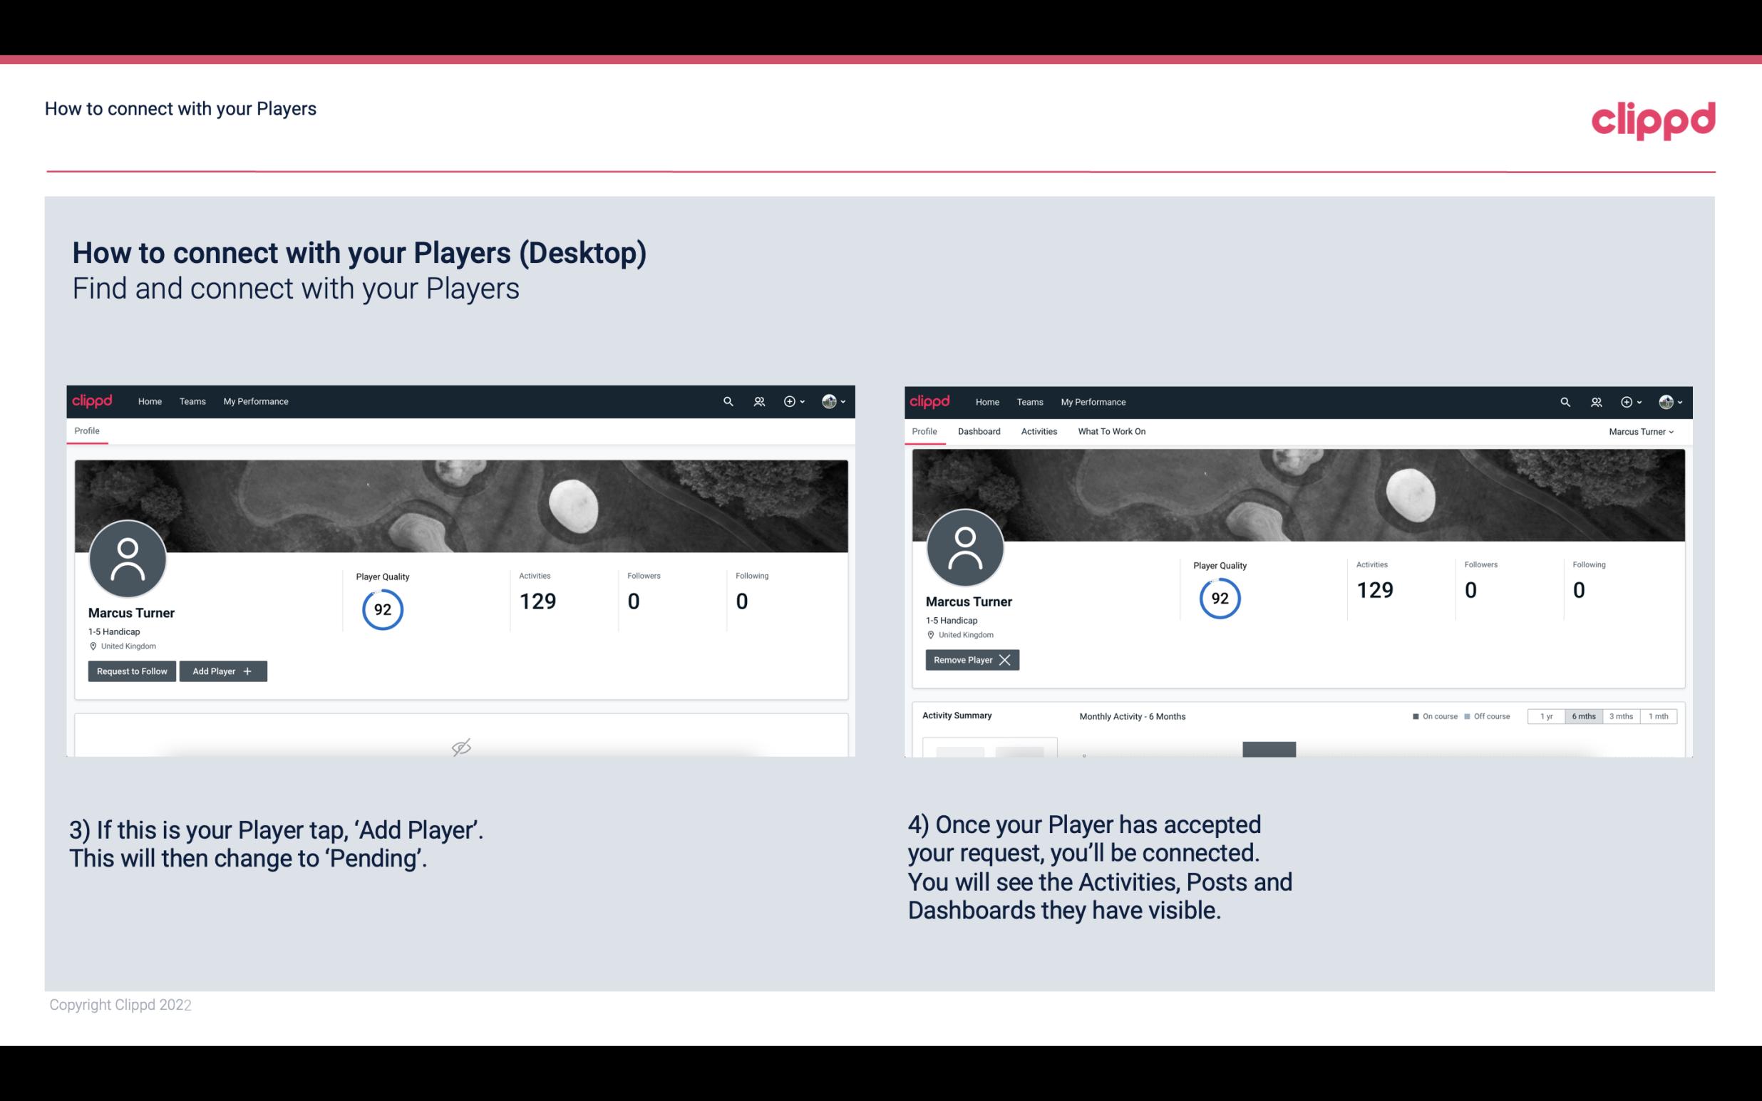Click the 'Add Player' button on left profile
The height and width of the screenshot is (1101, 1762).
click(x=223, y=671)
